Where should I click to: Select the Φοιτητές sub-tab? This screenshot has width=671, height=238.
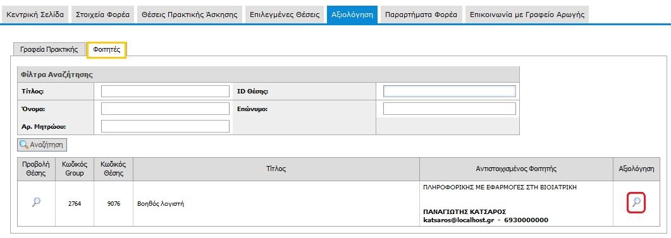pyautogui.click(x=106, y=50)
